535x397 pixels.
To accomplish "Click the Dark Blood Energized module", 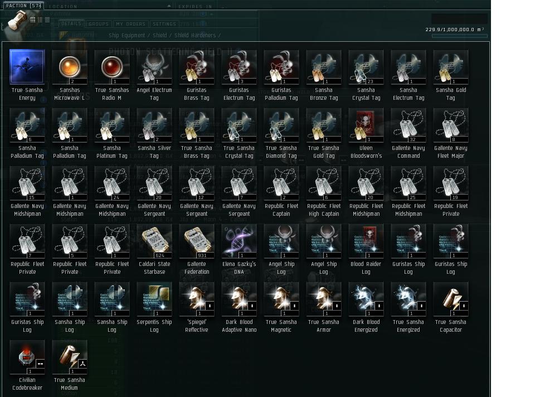I will click(x=366, y=299).
